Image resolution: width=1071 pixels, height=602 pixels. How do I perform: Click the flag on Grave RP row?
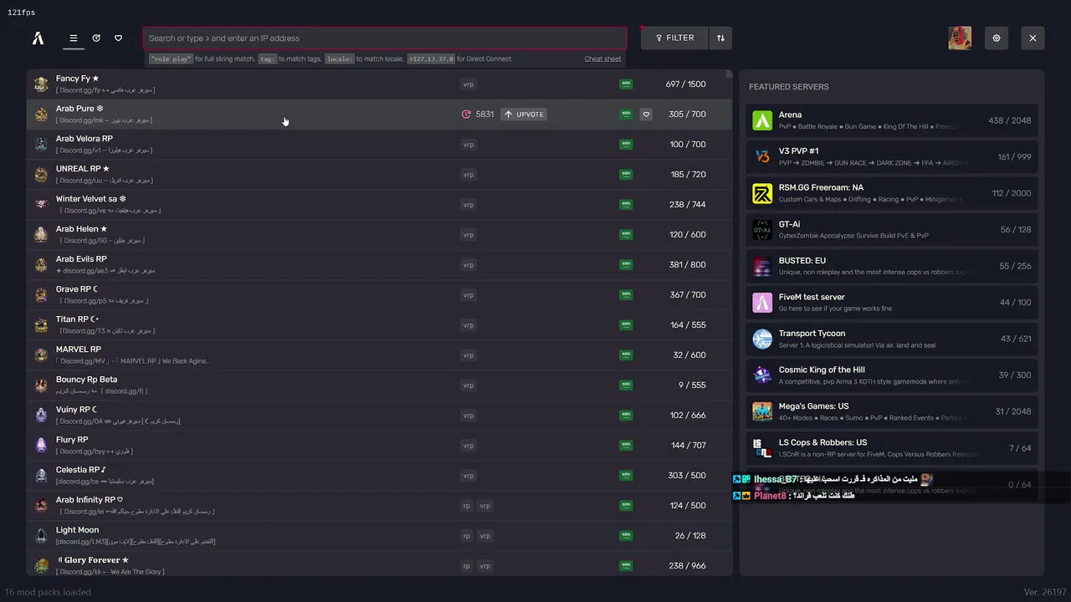(626, 295)
